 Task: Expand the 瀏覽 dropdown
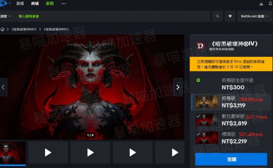pos(5,16)
